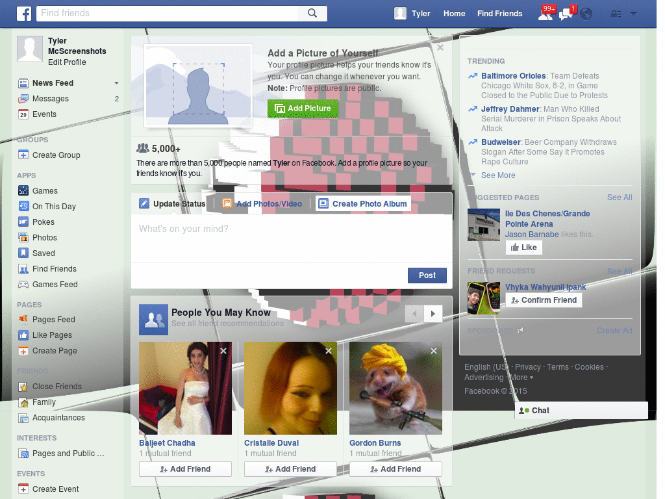Click the green Add Picture button
Image resolution: width=665 pixels, height=499 pixels.
303,109
